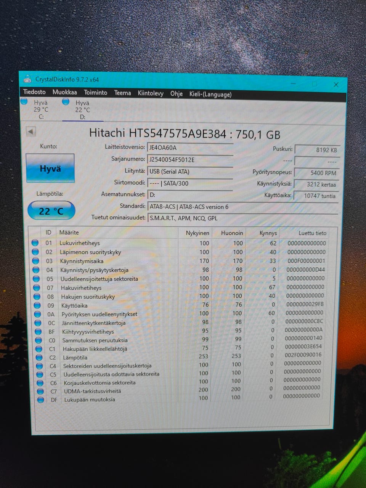Click the Pyöritysnopeus value 5400 RPM
The width and height of the screenshot is (366, 488).
[x=316, y=173]
